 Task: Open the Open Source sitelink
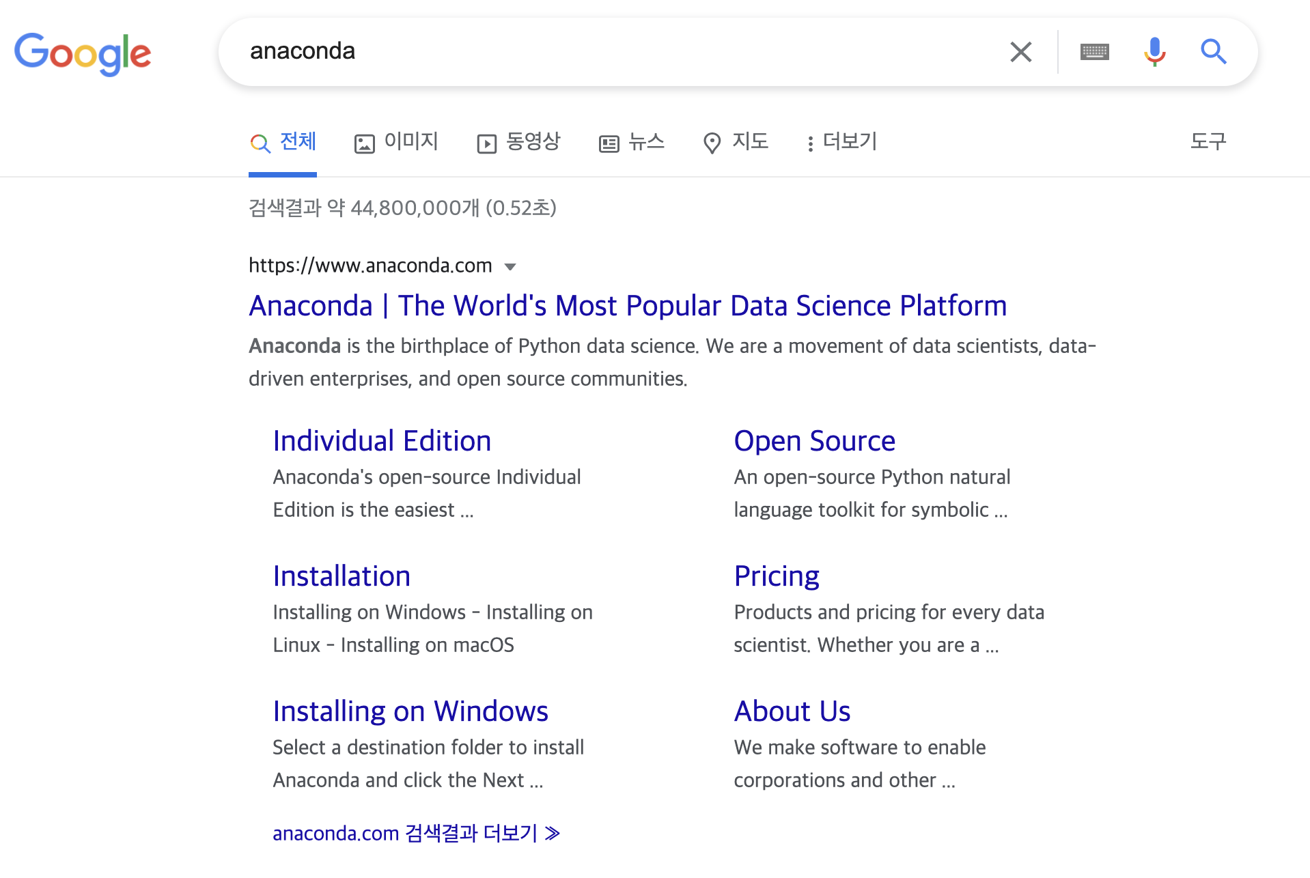[x=814, y=441]
